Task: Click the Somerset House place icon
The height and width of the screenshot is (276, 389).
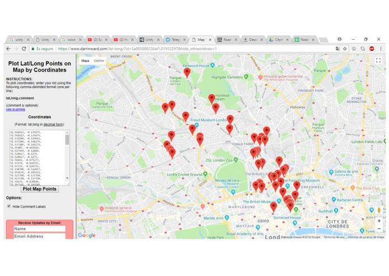Action: pyautogui.click(x=295, y=223)
